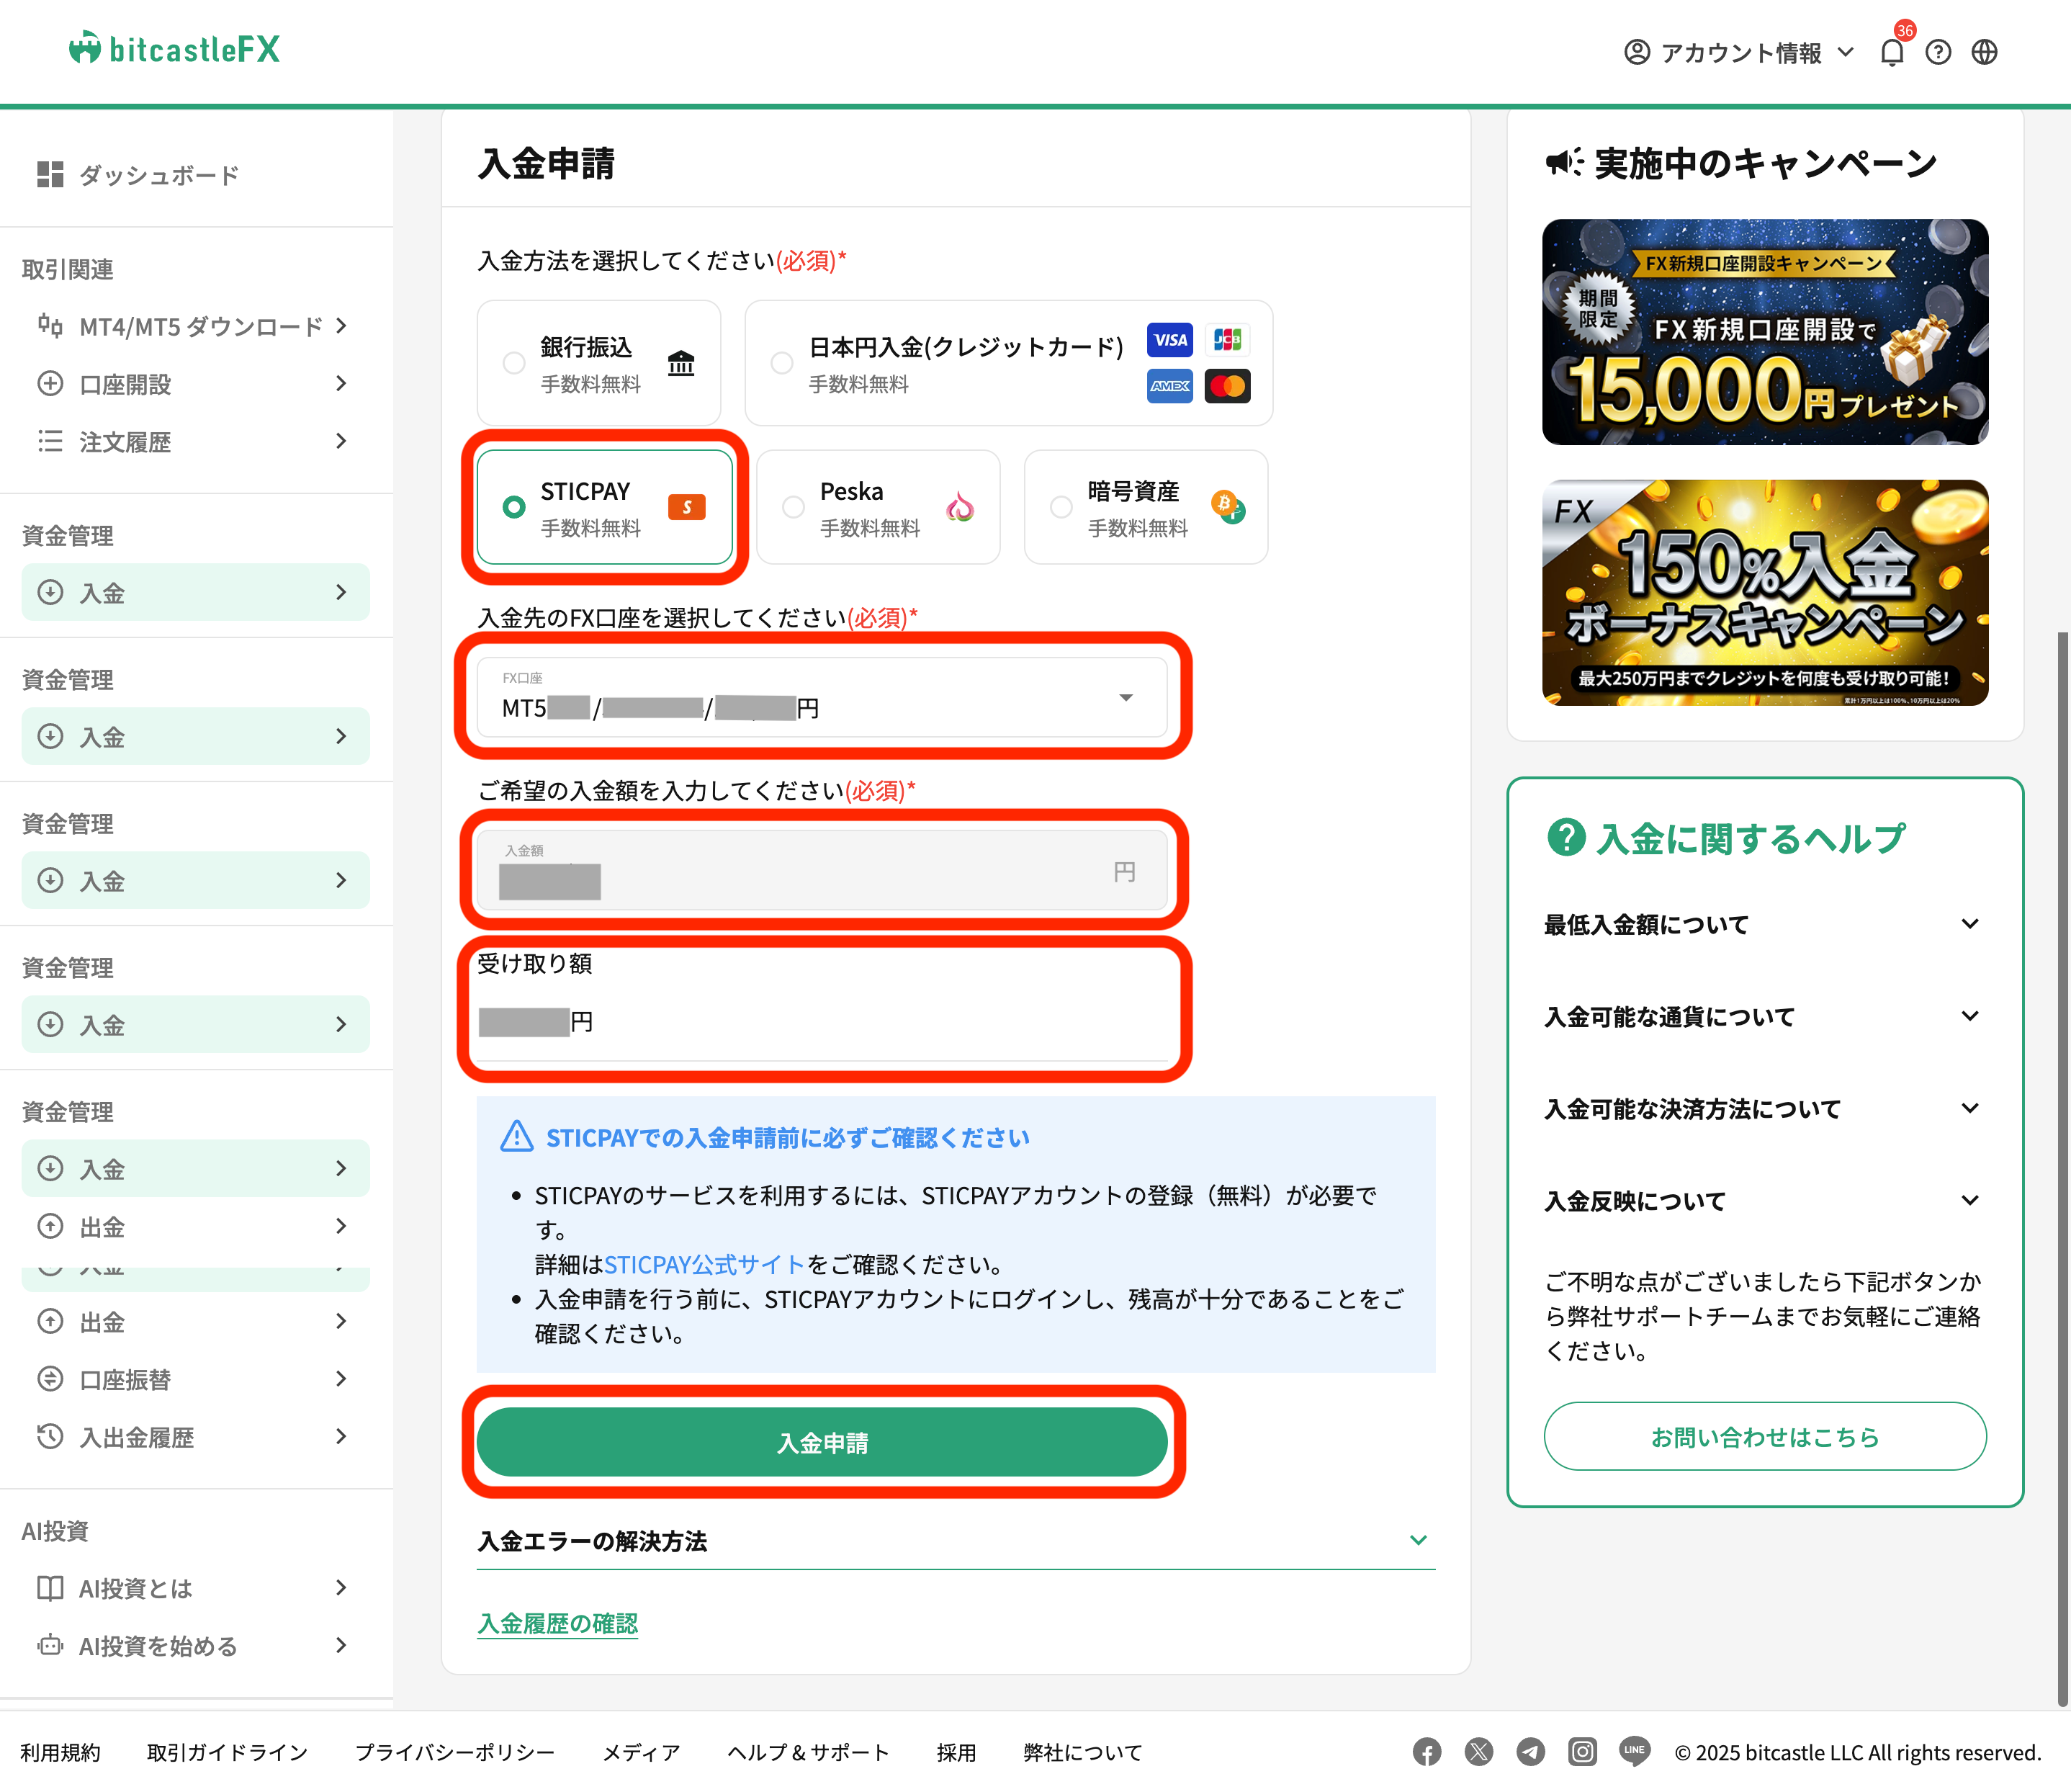
Task: Expand 入金エラーの解決方法 section
Action: click(956, 1541)
